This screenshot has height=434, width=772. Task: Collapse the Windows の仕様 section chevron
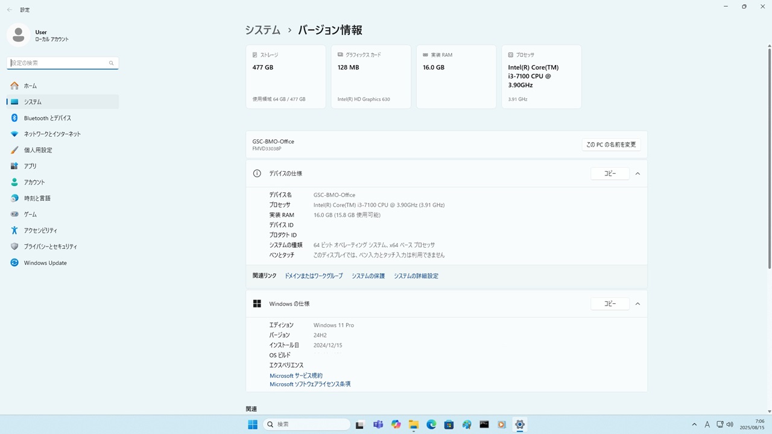click(x=638, y=304)
